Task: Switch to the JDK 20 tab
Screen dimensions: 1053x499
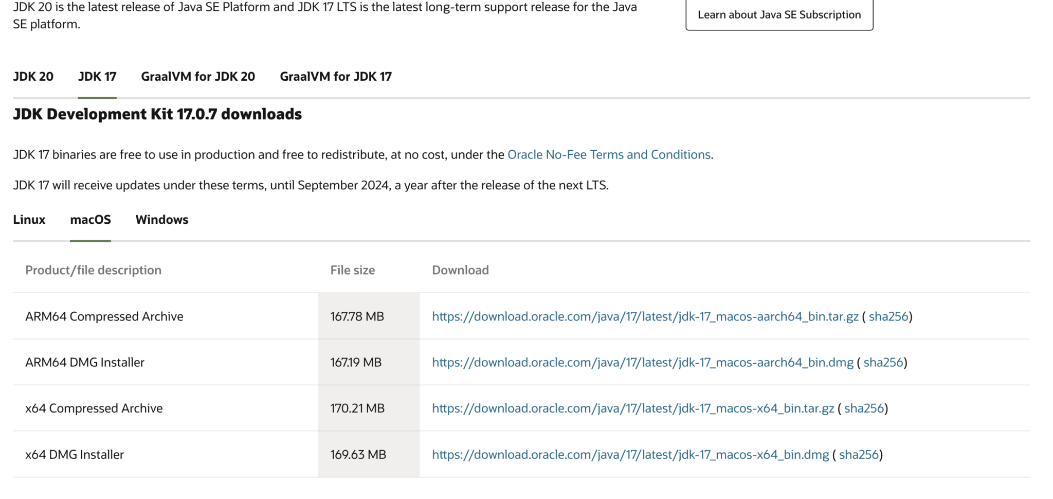Action: [33, 76]
